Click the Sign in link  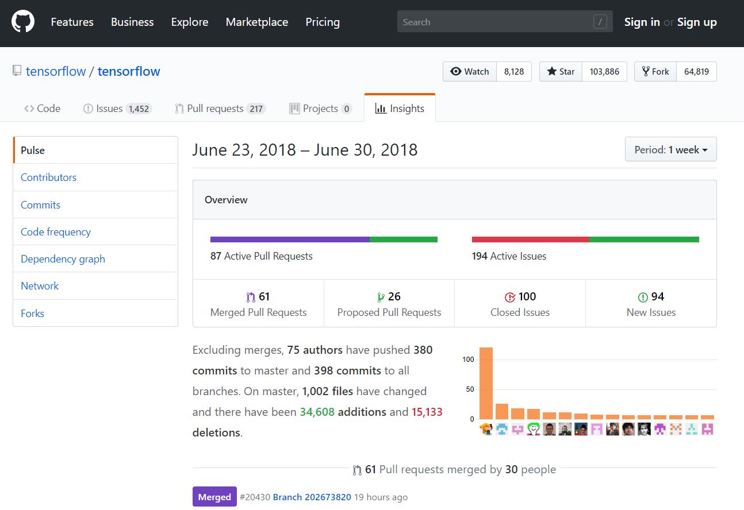coord(642,22)
